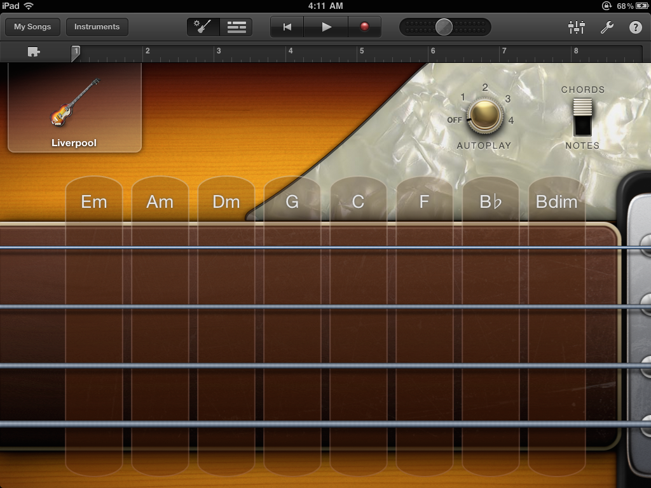Tap the Am chord strip
This screenshot has height=488, width=651.
[160, 326]
